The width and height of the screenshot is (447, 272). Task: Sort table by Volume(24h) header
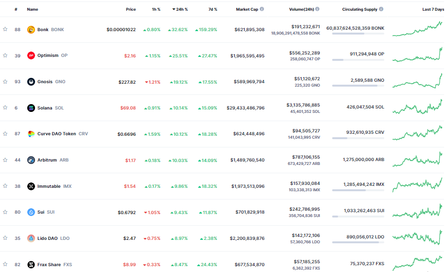coord(302,9)
